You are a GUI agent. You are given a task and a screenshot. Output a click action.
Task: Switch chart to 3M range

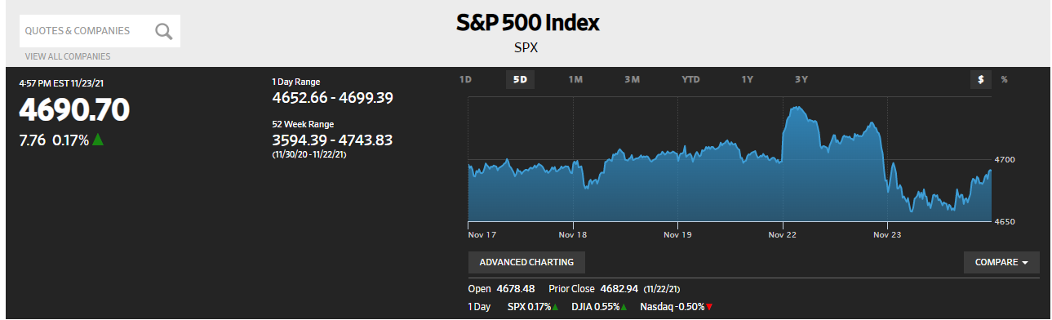pos(632,79)
